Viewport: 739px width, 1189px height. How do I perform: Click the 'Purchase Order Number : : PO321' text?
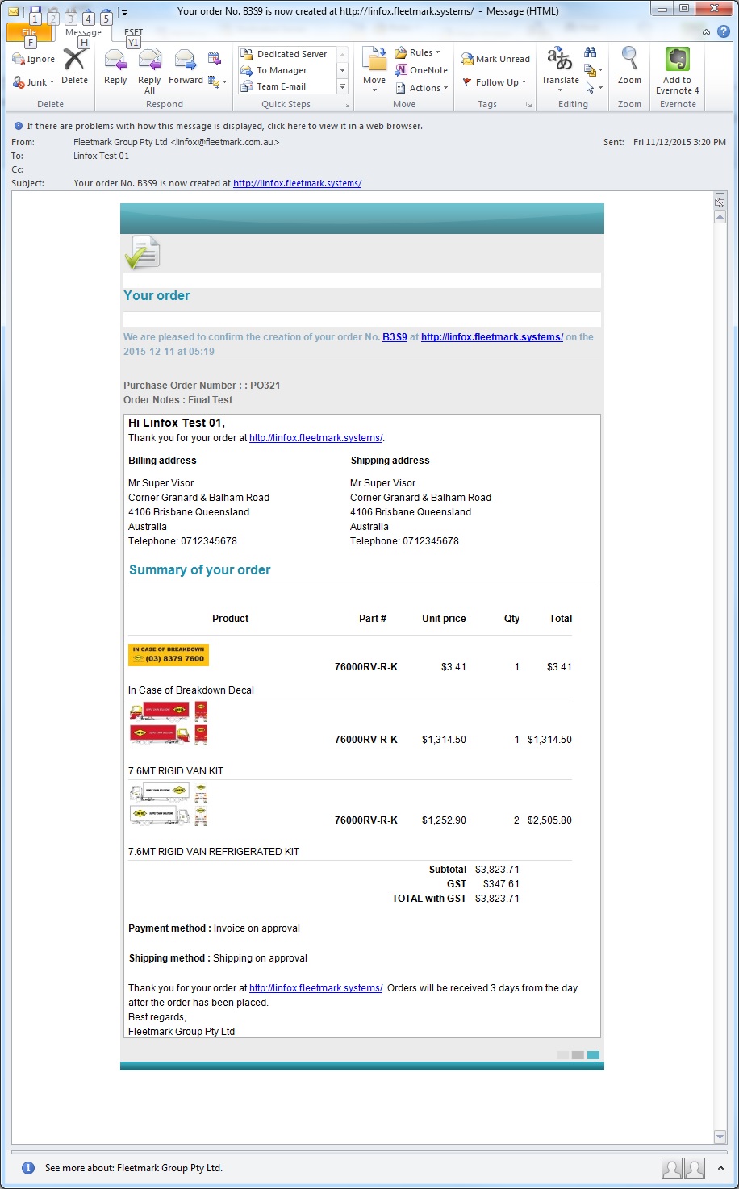click(202, 386)
